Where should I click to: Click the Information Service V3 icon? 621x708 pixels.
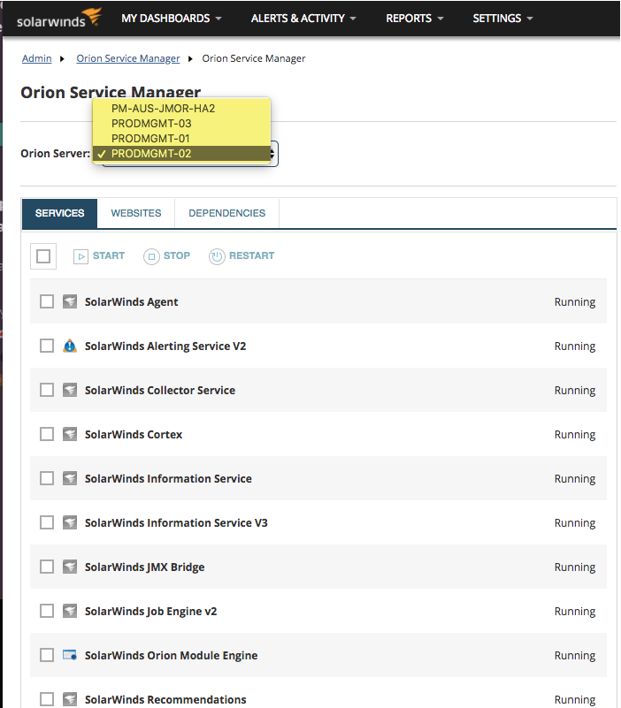coord(70,522)
